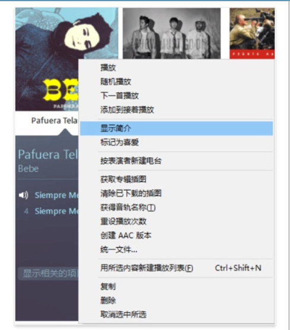The image size is (290, 330).
Task: Select 按表演者新建电台 menu entry
Action: 177,161
